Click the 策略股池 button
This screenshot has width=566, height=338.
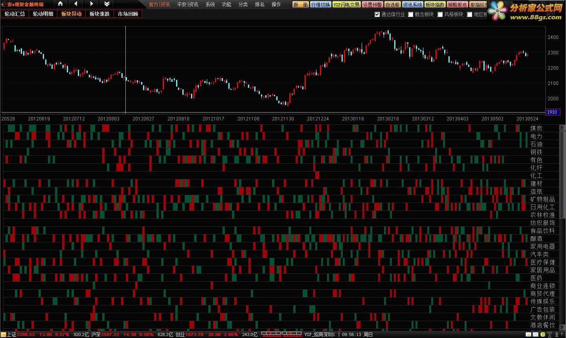[x=458, y=5]
